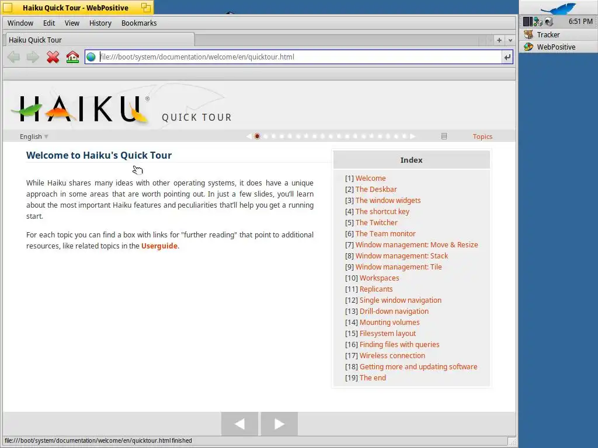The width and height of the screenshot is (598, 448).
Task: Open the Bookmarks menu
Action: 139,23
